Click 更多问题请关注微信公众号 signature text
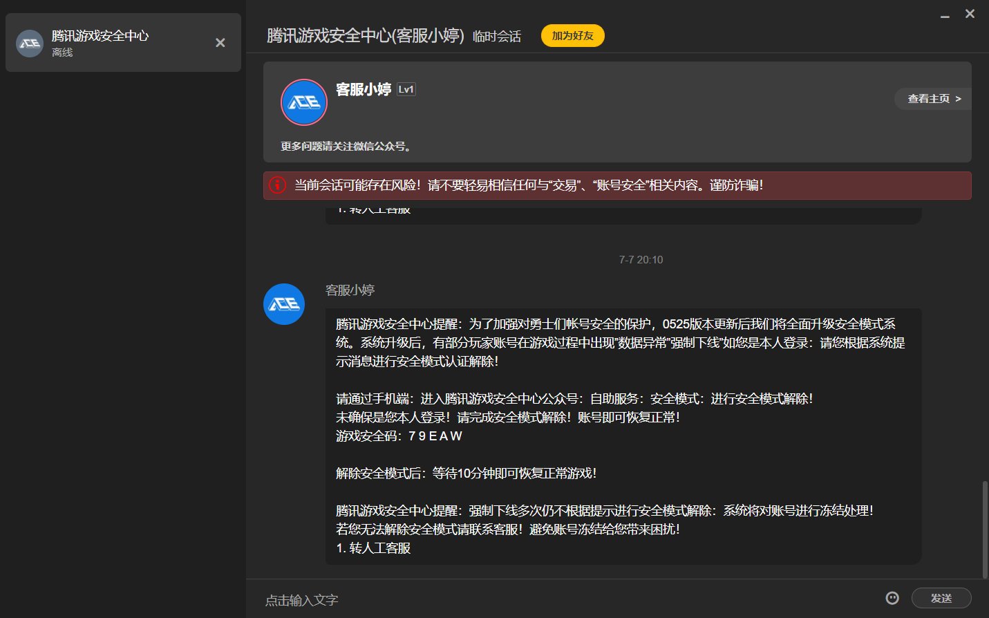 (x=347, y=147)
